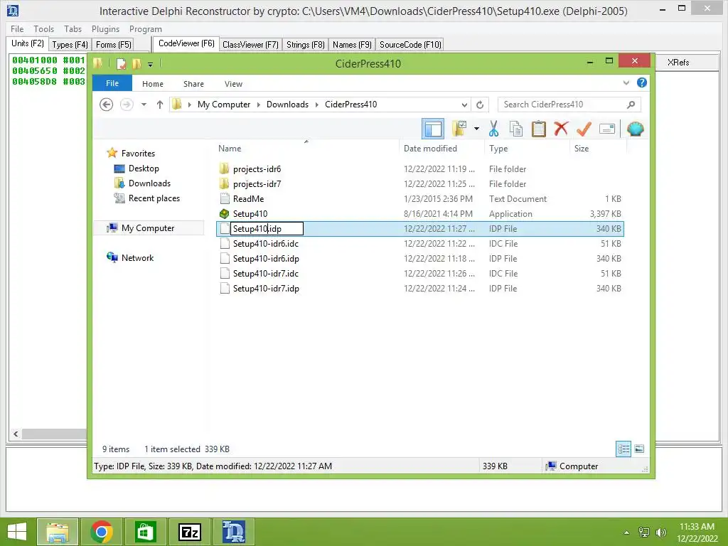The width and height of the screenshot is (728, 546).
Task: Open the Home ribbon tab
Action: click(x=153, y=84)
